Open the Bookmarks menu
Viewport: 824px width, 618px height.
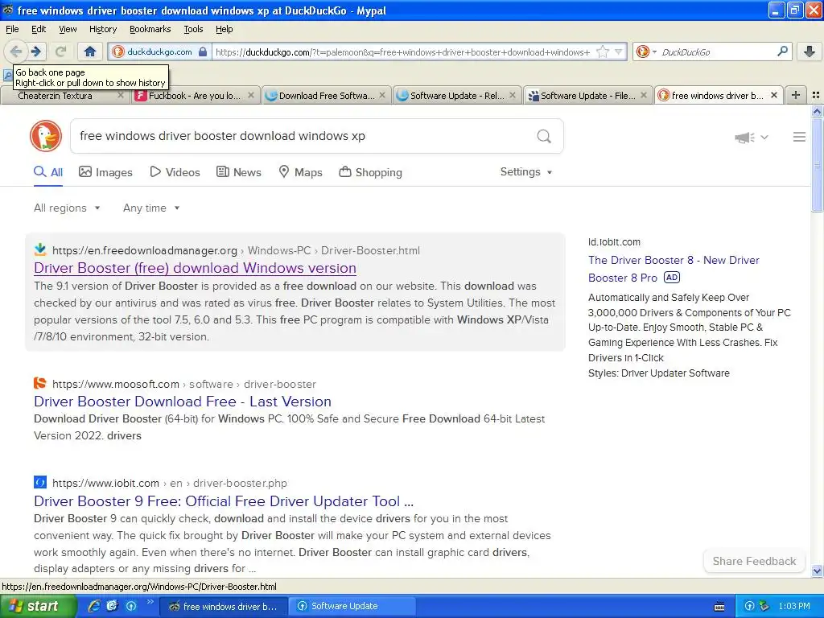pos(150,30)
